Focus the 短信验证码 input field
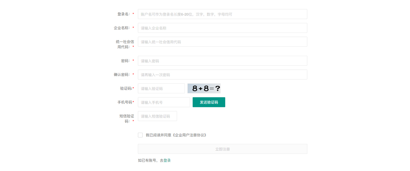410x171 pixels. (x=158, y=116)
